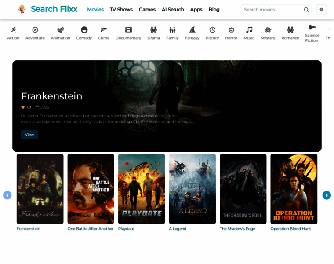Viewport: 334px width, 264px height.
Task: Click the search magnifier icon
Action: 306,10
